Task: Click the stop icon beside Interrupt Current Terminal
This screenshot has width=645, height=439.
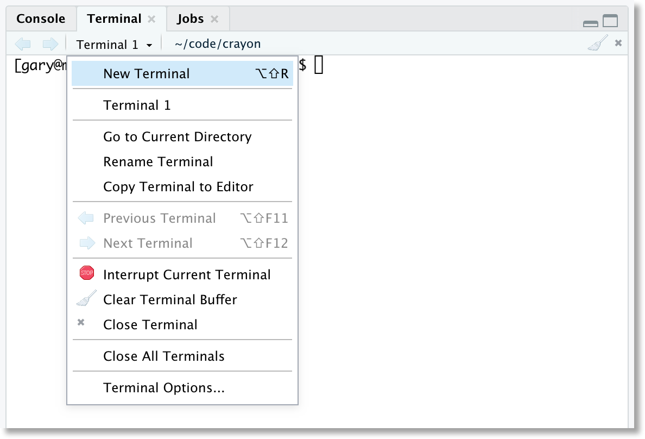Action: click(x=86, y=273)
